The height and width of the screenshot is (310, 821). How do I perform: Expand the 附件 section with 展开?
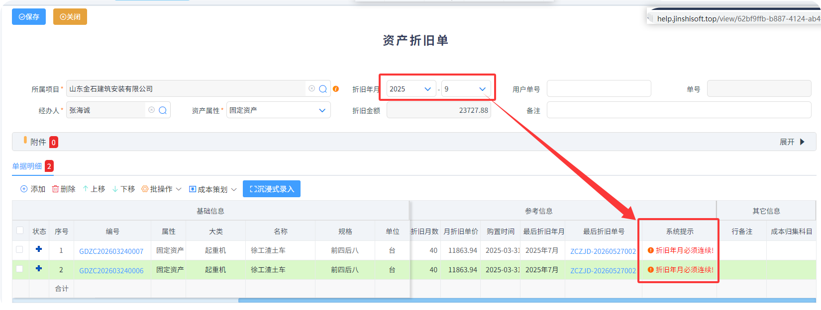coord(792,142)
